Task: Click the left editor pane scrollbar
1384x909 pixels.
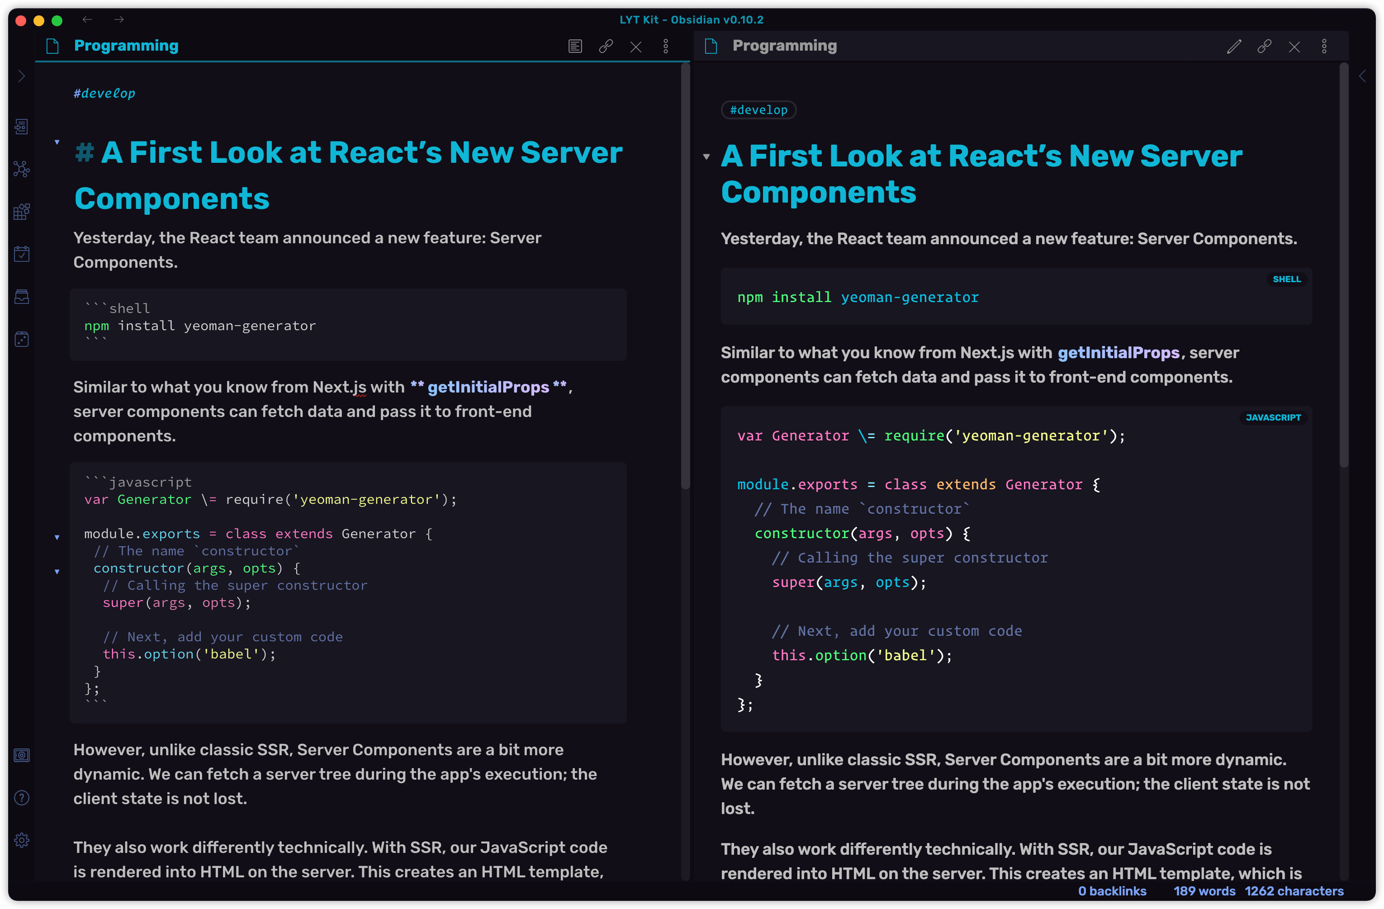Action: click(685, 276)
